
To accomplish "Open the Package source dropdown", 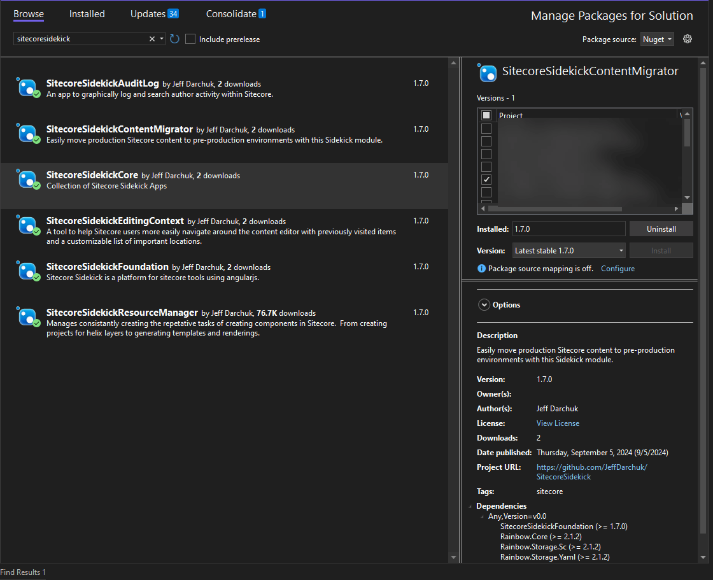I will 657,39.
